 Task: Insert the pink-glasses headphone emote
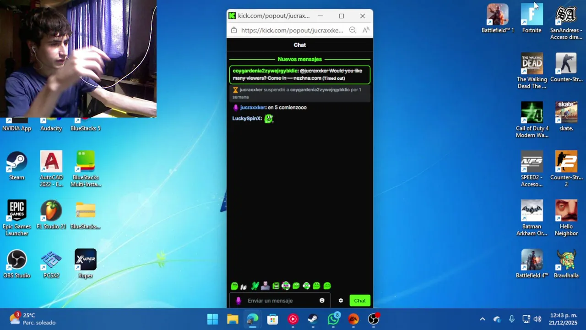(x=286, y=286)
